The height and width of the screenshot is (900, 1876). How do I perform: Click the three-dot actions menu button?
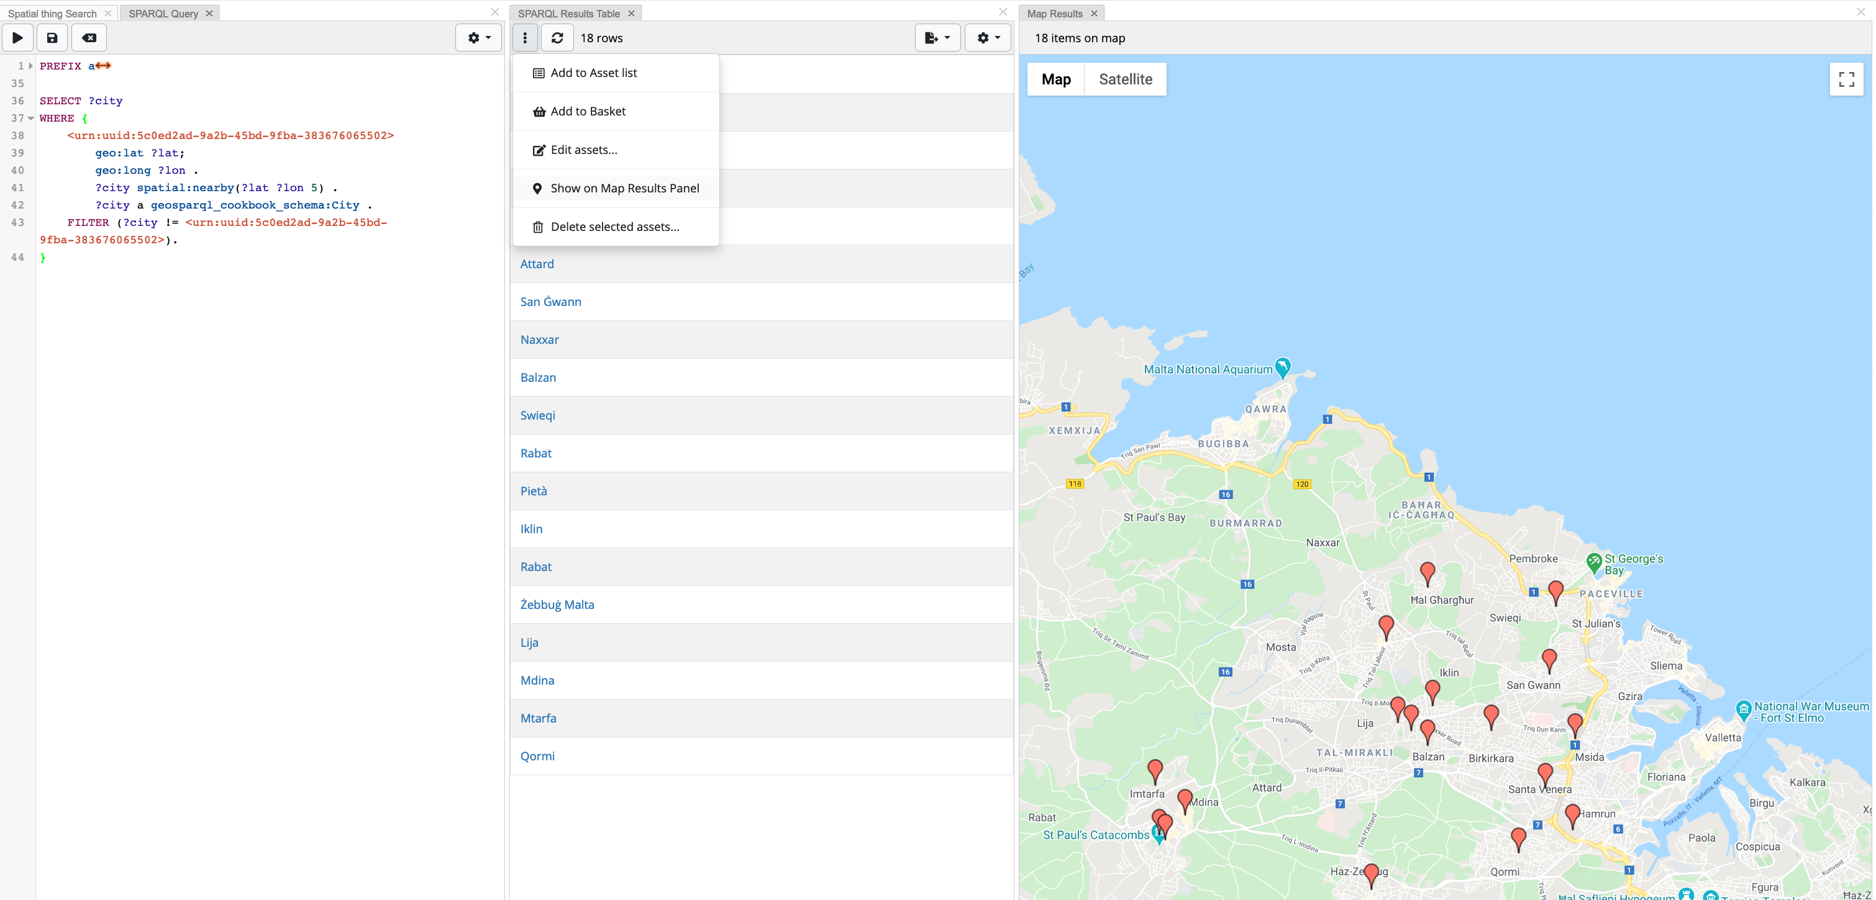[525, 38]
